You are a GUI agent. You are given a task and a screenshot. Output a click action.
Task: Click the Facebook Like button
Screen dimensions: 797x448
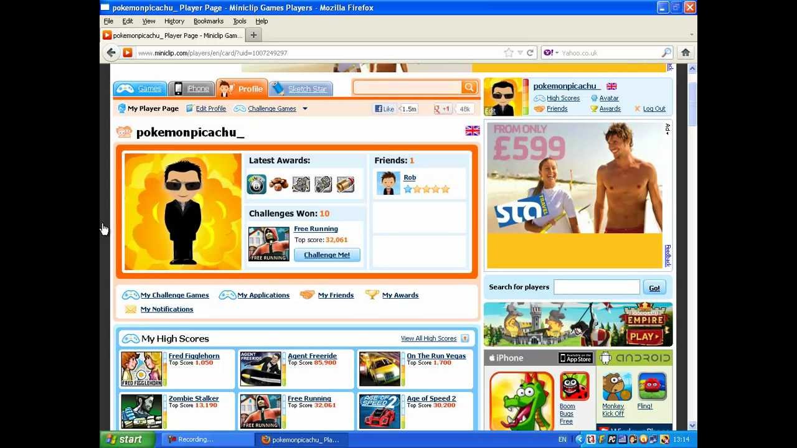pyautogui.click(x=384, y=109)
